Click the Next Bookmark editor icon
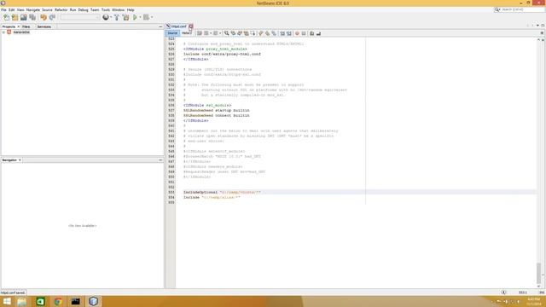 [x=267, y=33]
